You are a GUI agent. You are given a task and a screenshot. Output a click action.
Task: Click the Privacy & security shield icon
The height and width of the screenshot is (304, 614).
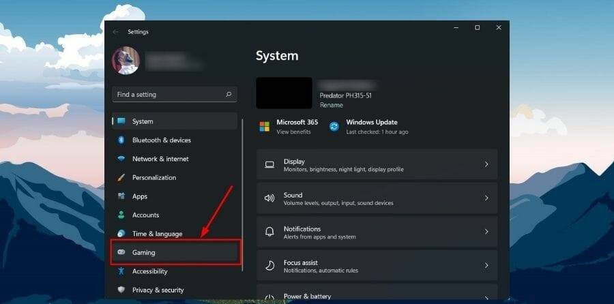point(121,290)
